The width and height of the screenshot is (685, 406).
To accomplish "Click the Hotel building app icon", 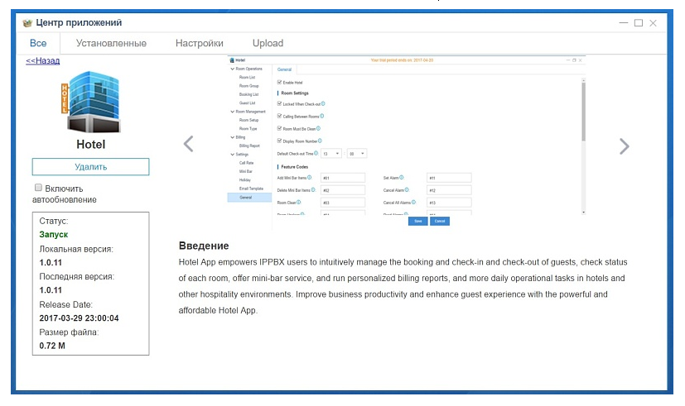I will (90, 102).
